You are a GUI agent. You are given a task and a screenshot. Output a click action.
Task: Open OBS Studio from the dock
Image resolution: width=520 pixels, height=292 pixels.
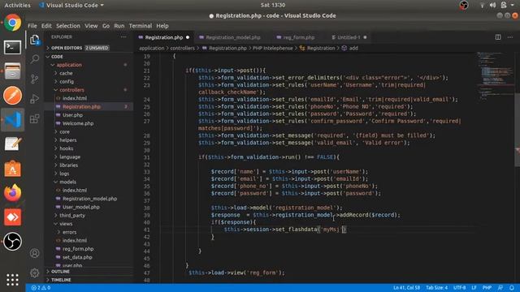[13, 242]
